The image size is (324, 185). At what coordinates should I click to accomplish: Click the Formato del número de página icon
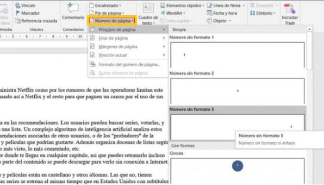(x=93, y=64)
